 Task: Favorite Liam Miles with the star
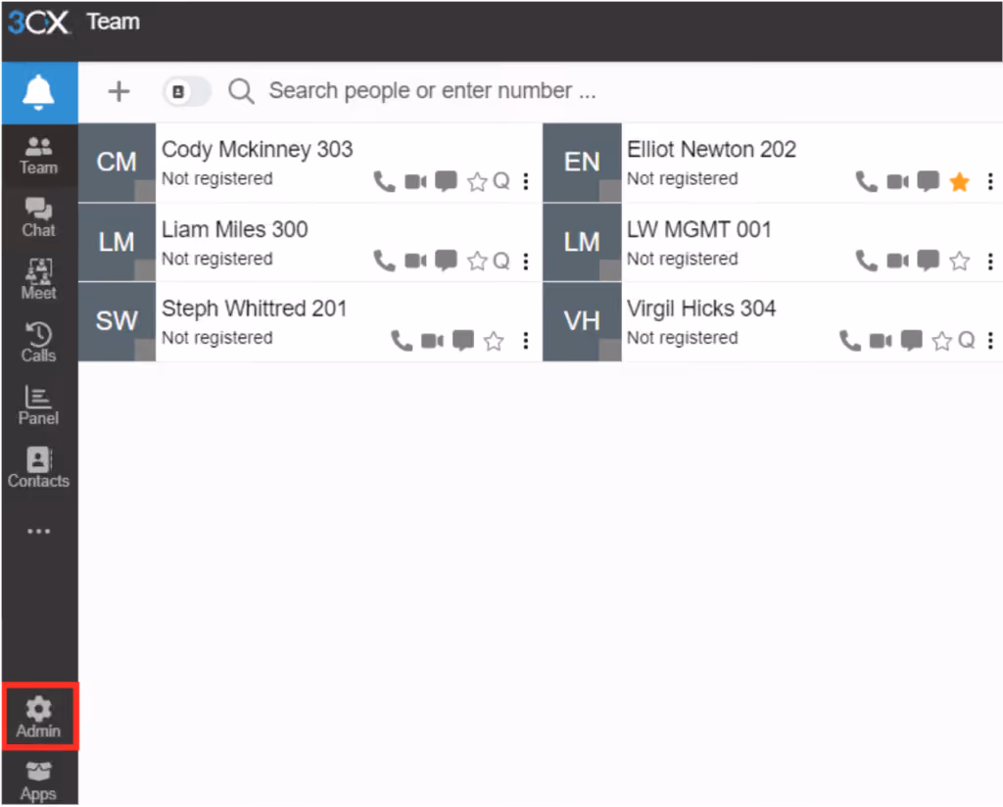[477, 261]
